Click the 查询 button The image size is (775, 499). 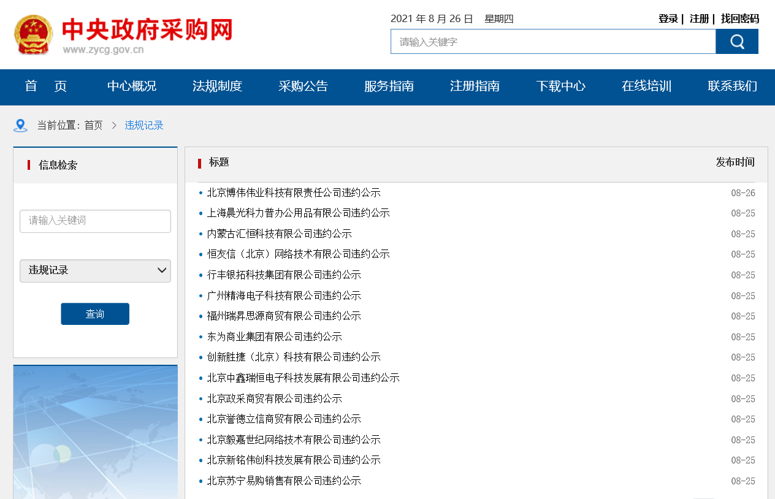click(95, 314)
